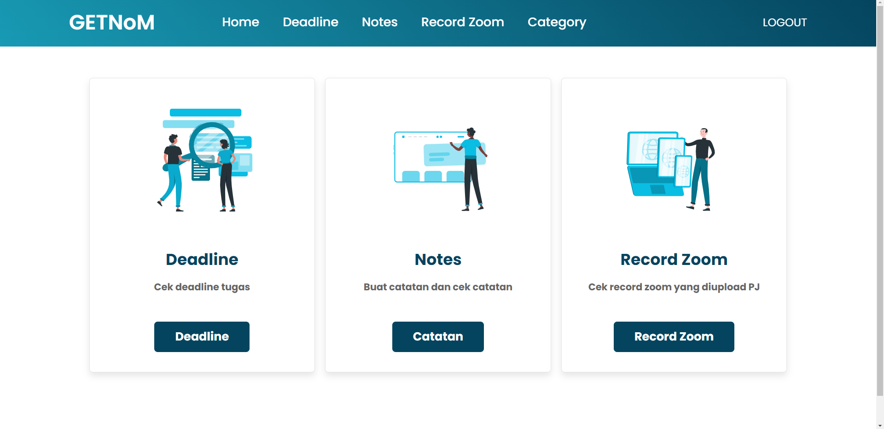The width and height of the screenshot is (884, 429).
Task: Open Record Zoom from the navigation bar
Action: [462, 22]
